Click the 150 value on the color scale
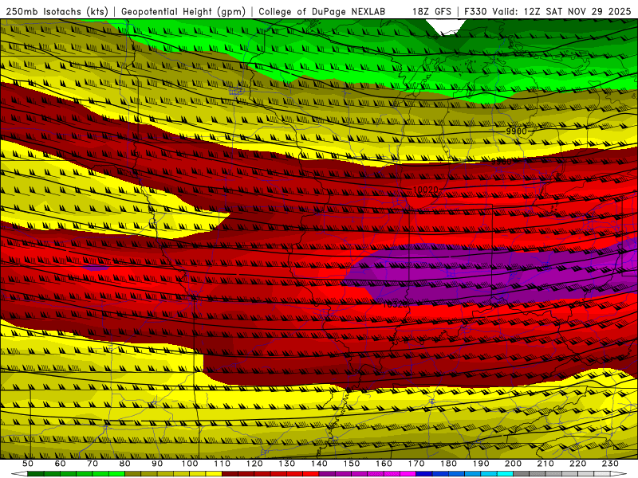Screen dimensions: 638x478 click(351, 464)
